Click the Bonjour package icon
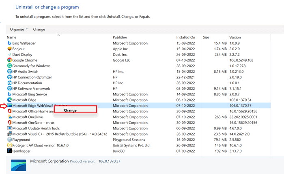 pyautogui.click(x=9, y=49)
